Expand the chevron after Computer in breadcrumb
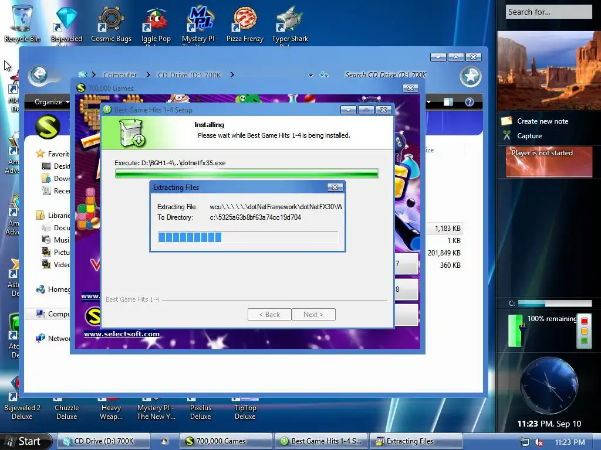 [148, 74]
